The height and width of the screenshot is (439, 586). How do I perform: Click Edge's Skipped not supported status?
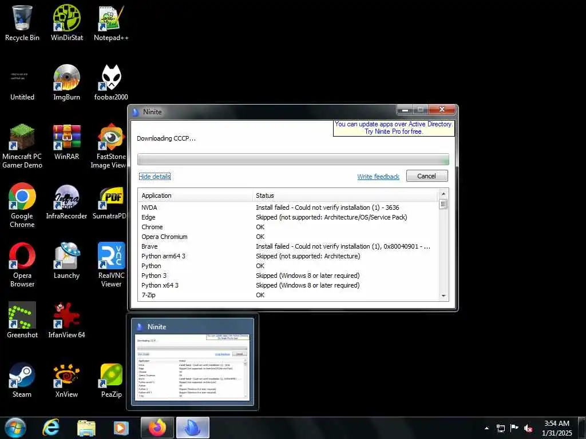[x=331, y=217]
